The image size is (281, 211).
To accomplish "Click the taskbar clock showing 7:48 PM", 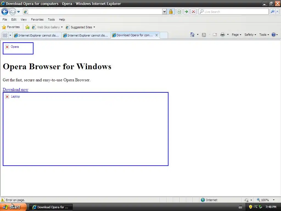I will (271, 207).
